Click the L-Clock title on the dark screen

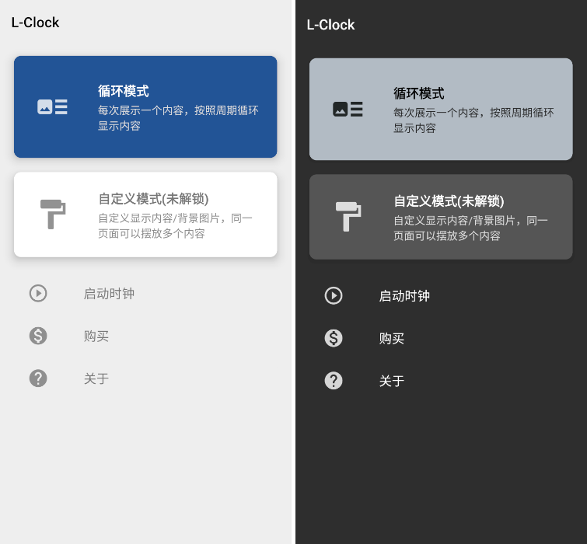[x=330, y=25]
